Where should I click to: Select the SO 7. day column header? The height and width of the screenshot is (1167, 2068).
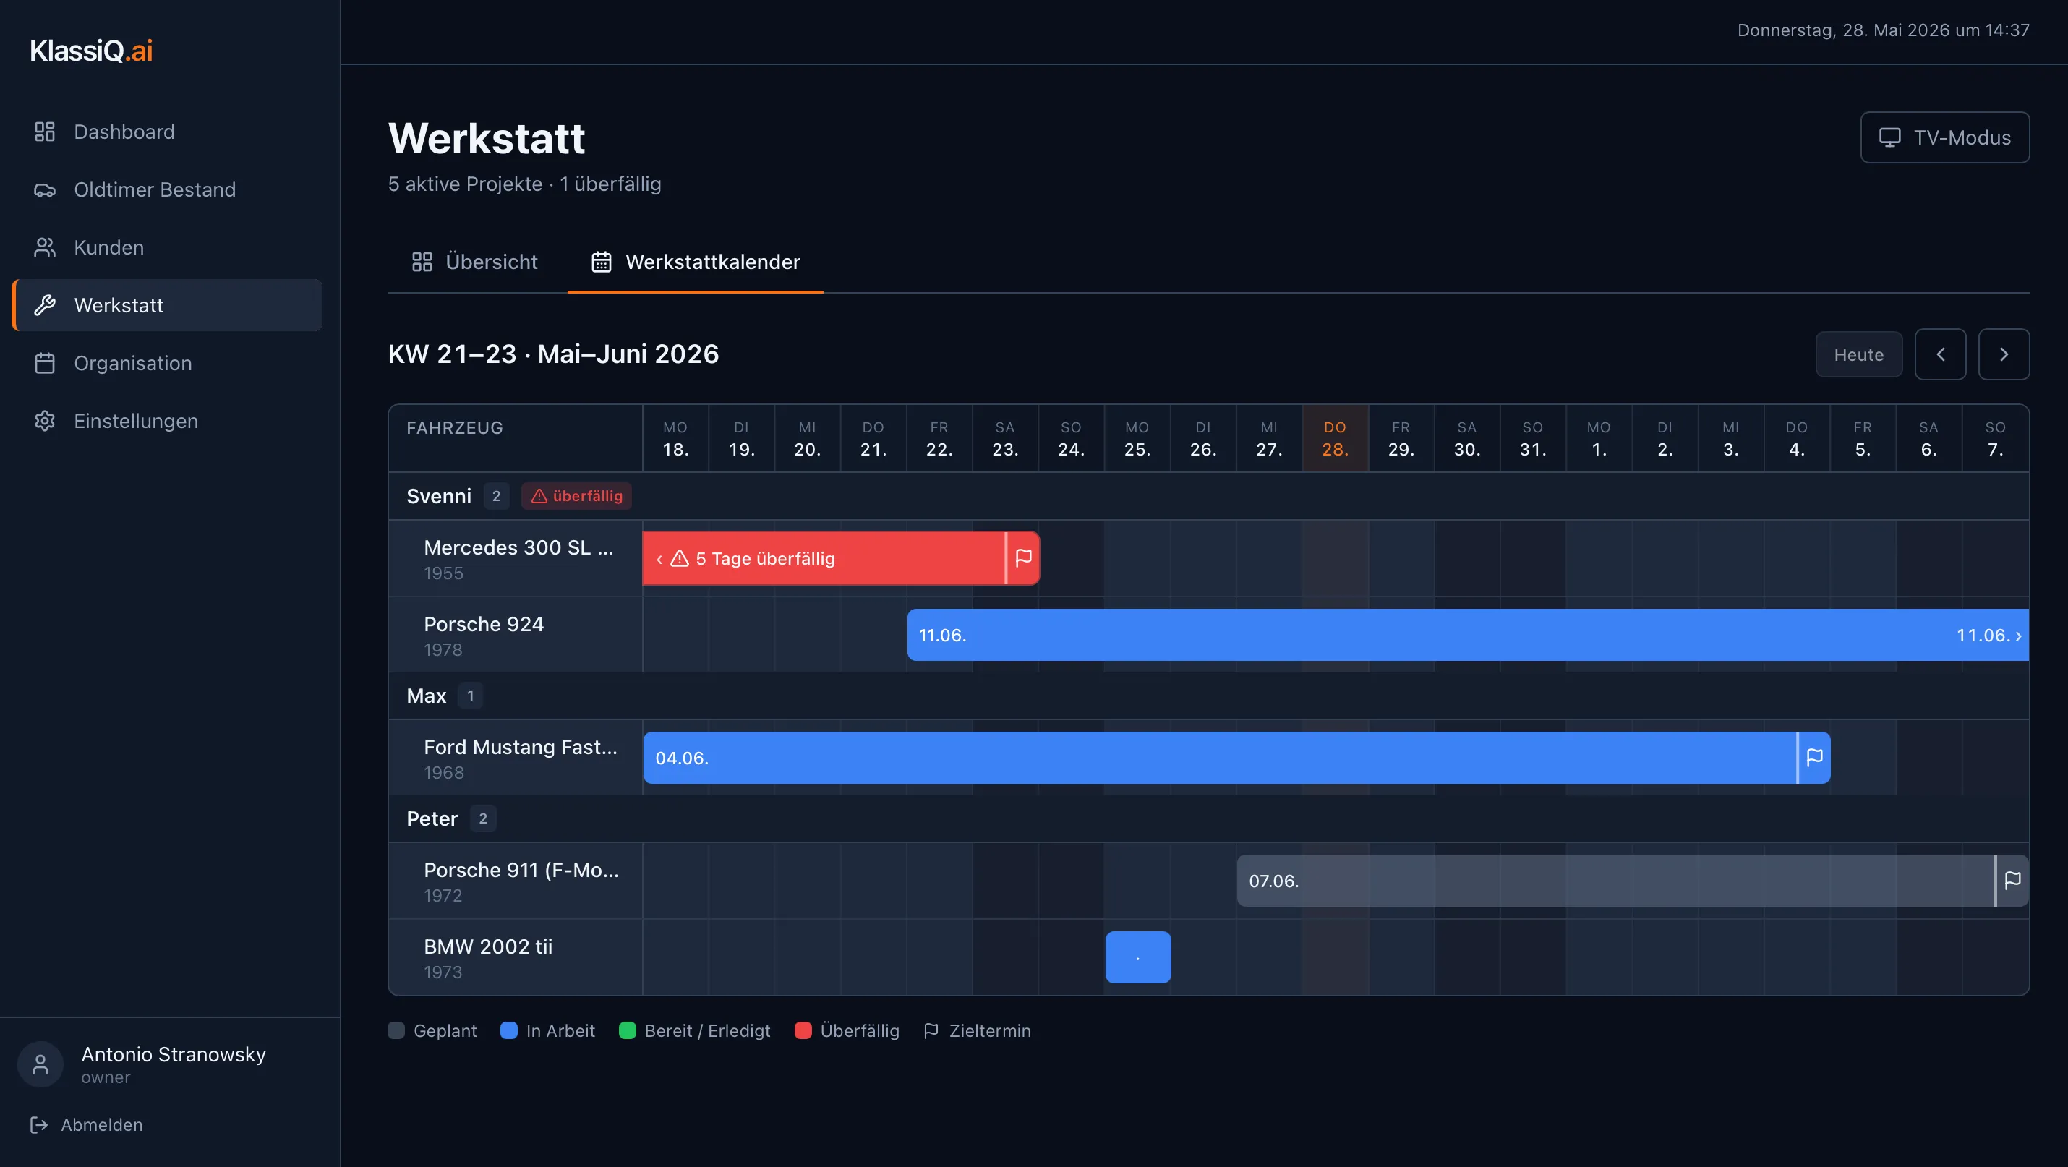[x=1995, y=438]
